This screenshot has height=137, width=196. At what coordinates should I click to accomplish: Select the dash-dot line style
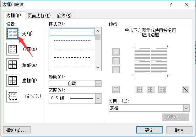pos(72,66)
